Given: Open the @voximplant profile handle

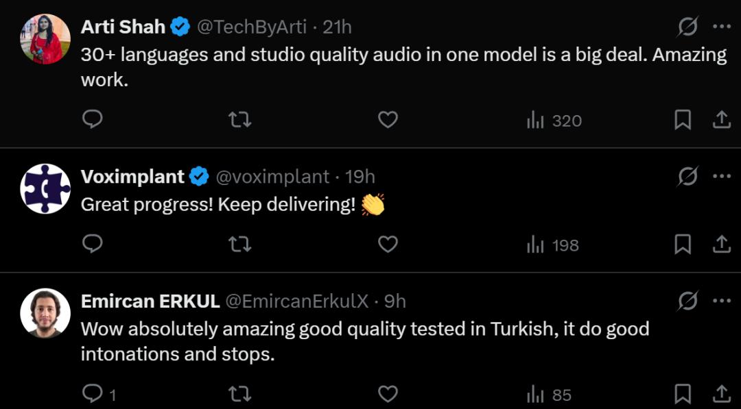Looking at the screenshot, I should click(272, 176).
